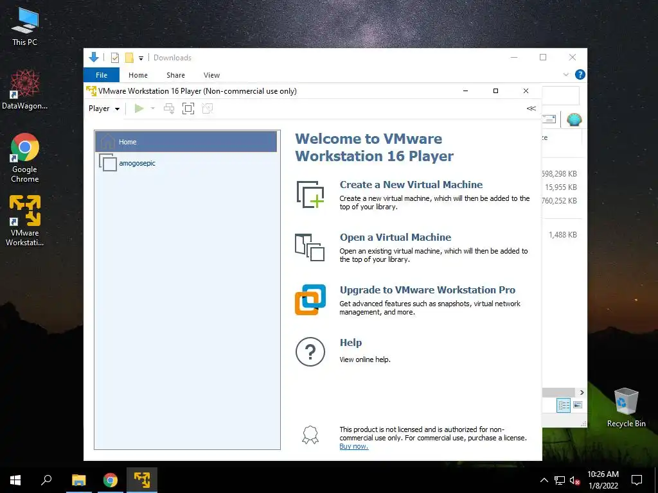The image size is (658, 493).
Task: Click the Explorer horizontal scrollbar right arrow
Action: click(x=582, y=392)
